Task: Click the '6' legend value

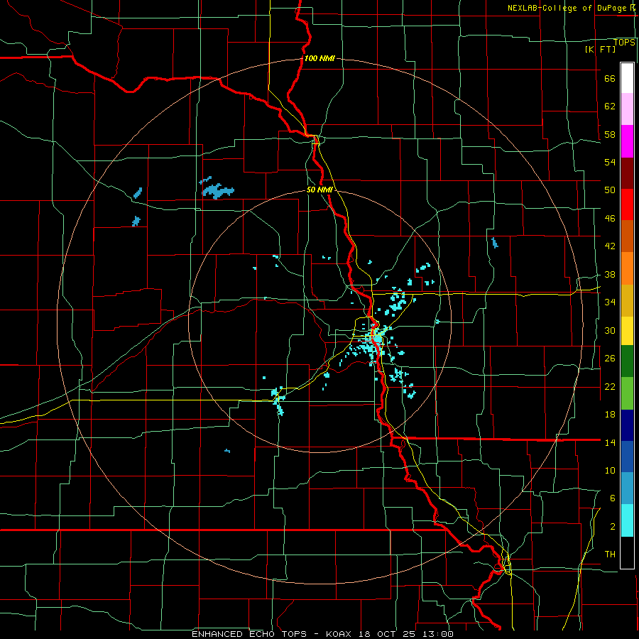Action: pyautogui.click(x=612, y=498)
